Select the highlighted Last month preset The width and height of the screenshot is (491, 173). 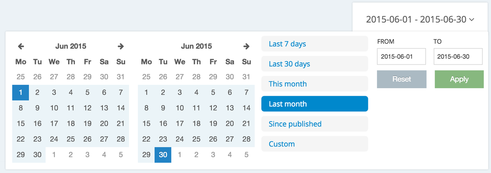point(315,104)
